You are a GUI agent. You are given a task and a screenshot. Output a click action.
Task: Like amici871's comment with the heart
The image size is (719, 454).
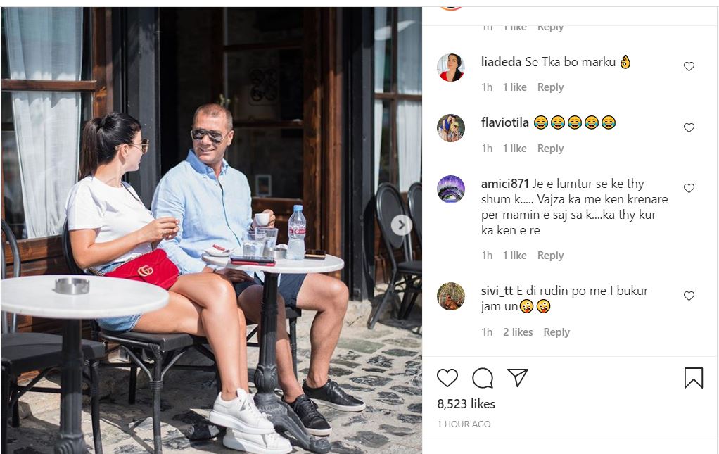[x=689, y=188]
